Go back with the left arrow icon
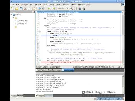Screen dimensions: 135x101 [49, 9]
